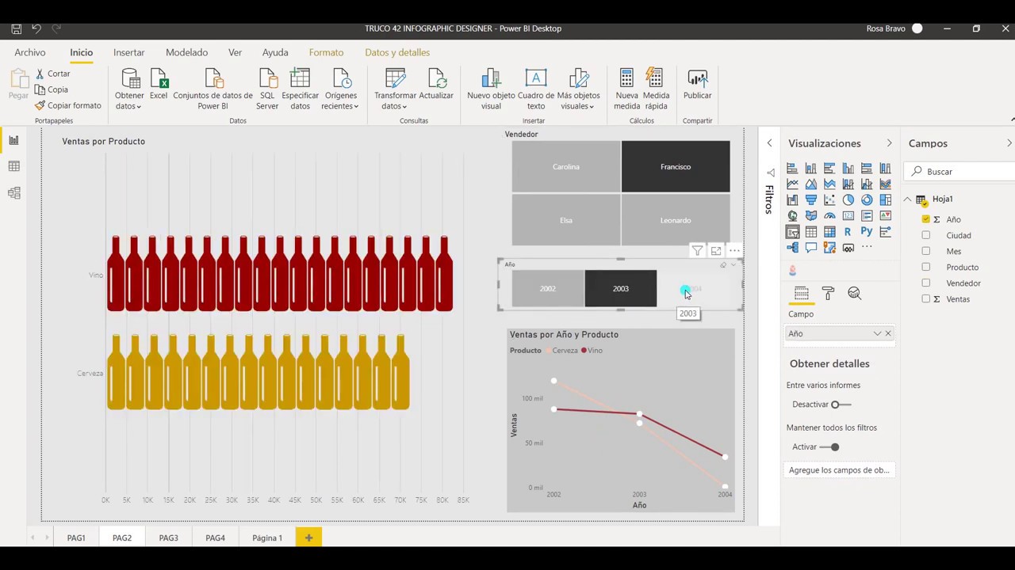The height and width of the screenshot is (570, 1015).
Task: Open the Página 1 page tab
Action: click(x=267, y=538)
